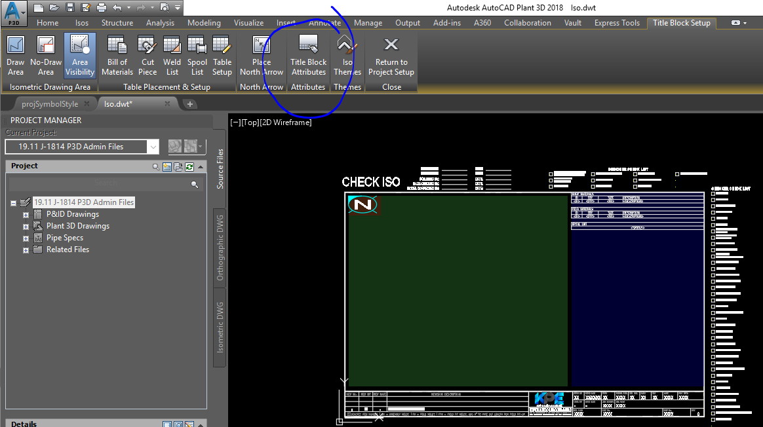Expand the Pipe Specs node
763x427 pixels.
tap(26, 238)
